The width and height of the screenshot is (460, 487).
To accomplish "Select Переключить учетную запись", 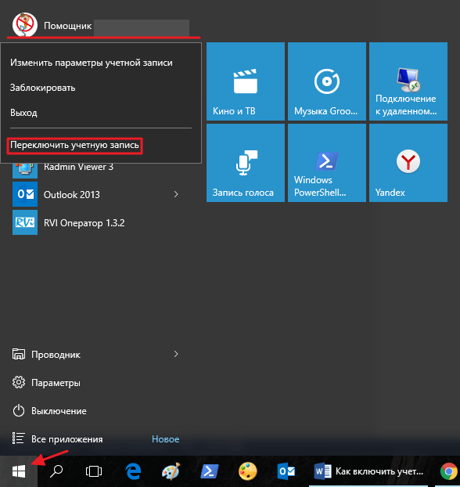I will [x=74, y=145].
